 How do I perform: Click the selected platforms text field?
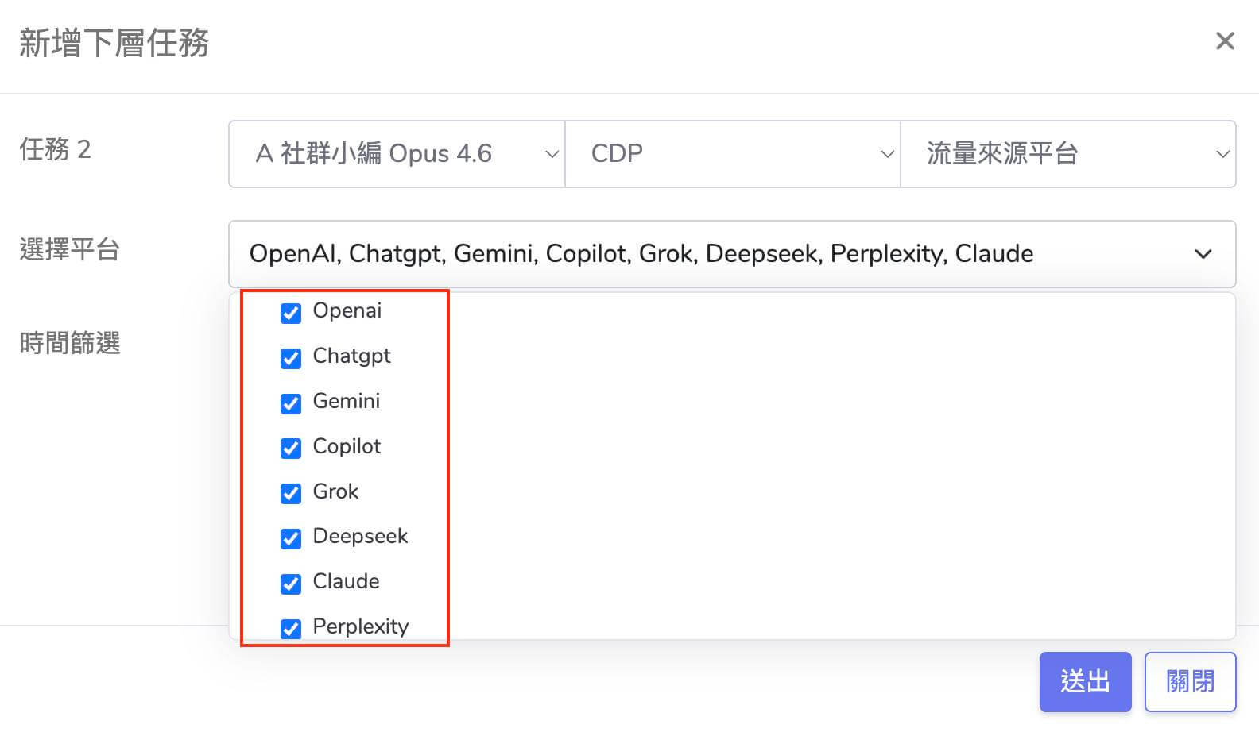[x=641, y=254]
